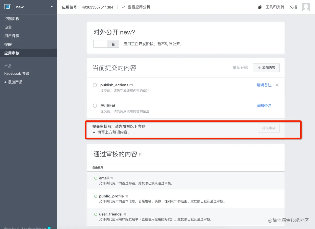Open 文档 in the top bar
This screenshot has width=315, height=229.
click(293, 7)
